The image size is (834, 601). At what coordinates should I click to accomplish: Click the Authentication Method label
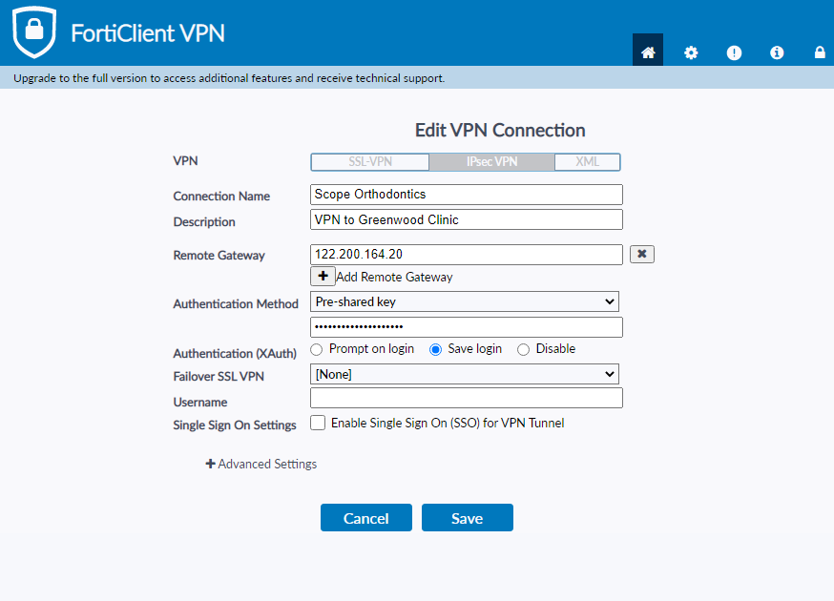tap(236, 303)
